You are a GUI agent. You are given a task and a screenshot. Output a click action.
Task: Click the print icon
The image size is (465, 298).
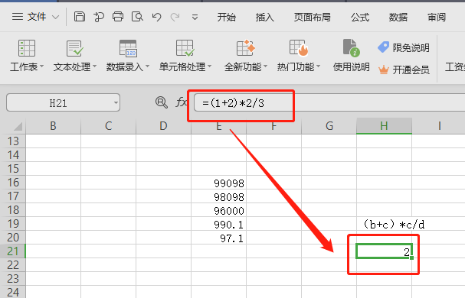point(118,17)
